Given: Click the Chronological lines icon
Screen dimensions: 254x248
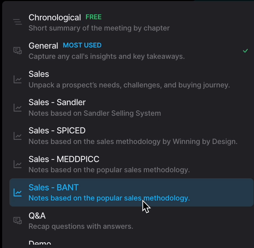Looking at the screenshot, I should click(x=17, y=22).
